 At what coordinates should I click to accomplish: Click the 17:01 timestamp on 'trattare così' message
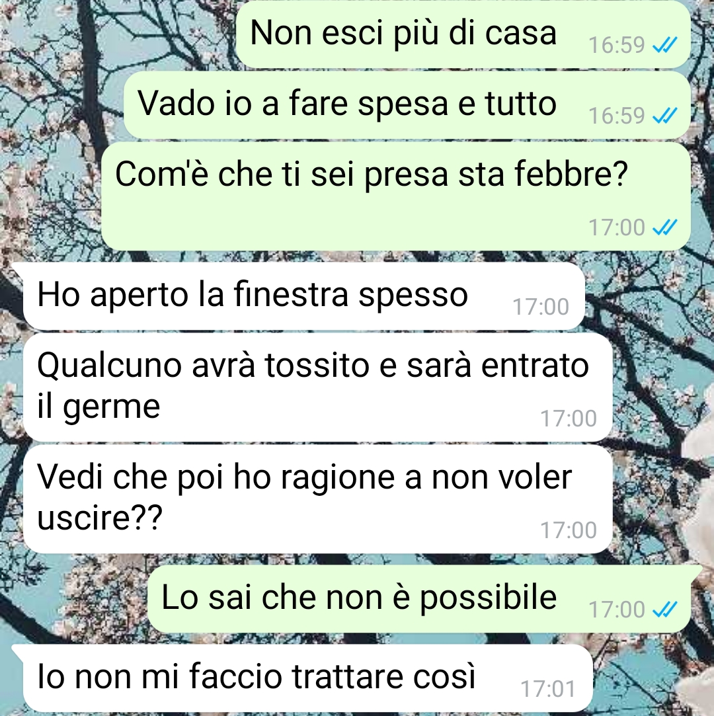548,689
